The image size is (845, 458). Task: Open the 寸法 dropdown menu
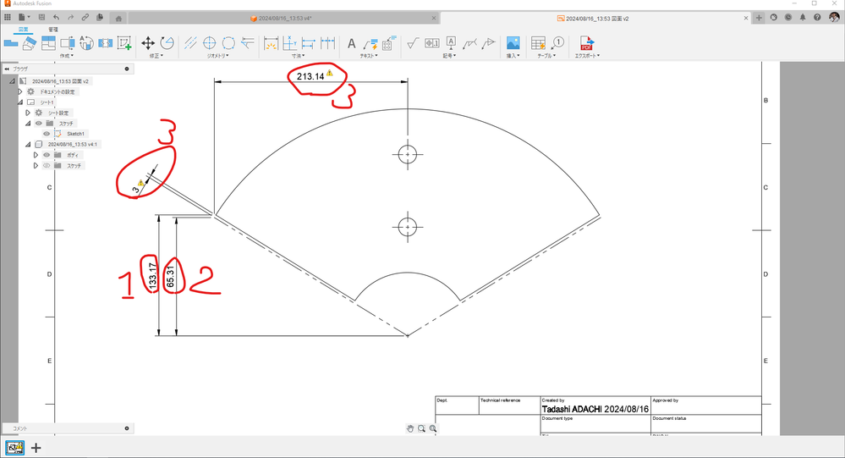pos(298,56)
